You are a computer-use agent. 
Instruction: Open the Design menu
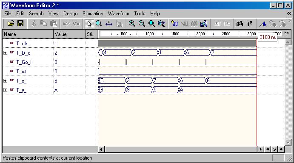pos(70,14)
